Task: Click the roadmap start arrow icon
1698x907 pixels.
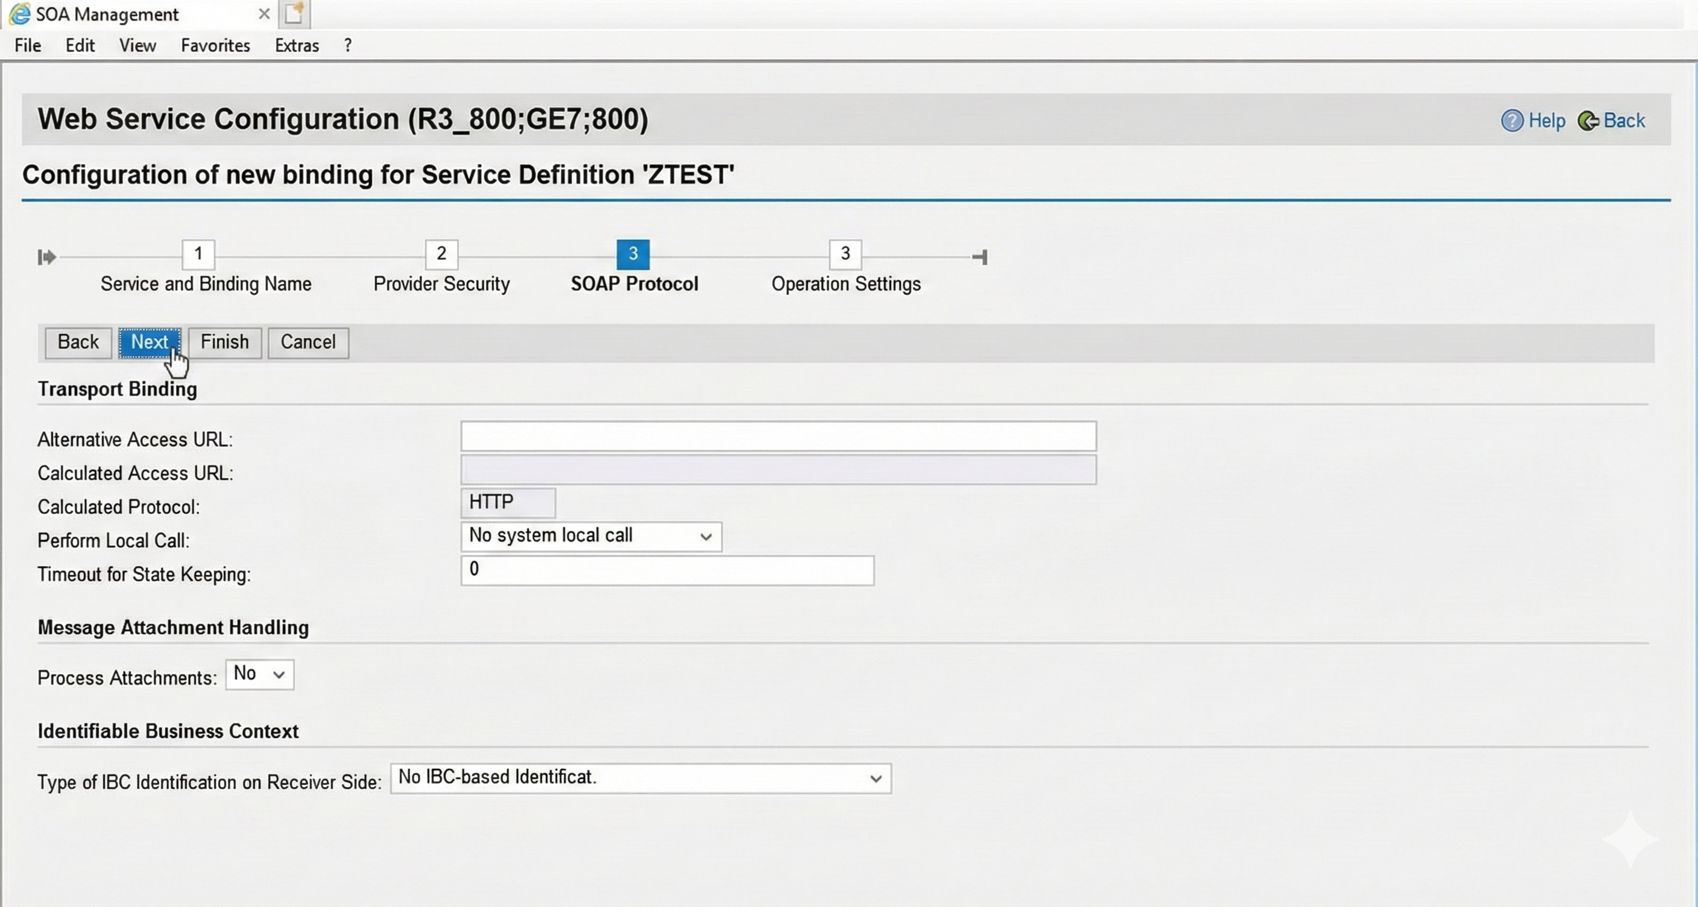Action: pyautogui.click(x=46, y=256)
